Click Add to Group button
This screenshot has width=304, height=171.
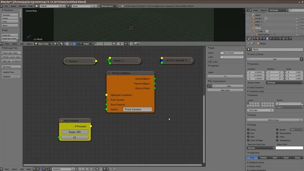point(274,120)
